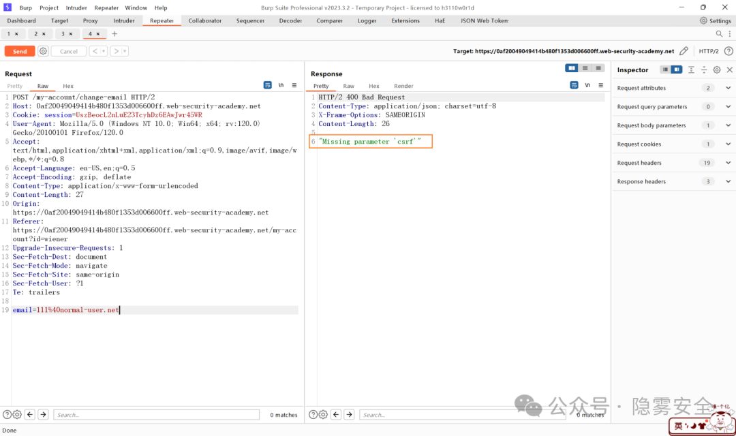The width and height of the screenshot is (736, 436).
Task: Select the response Raw view tab
Action: tap(348, 86)
